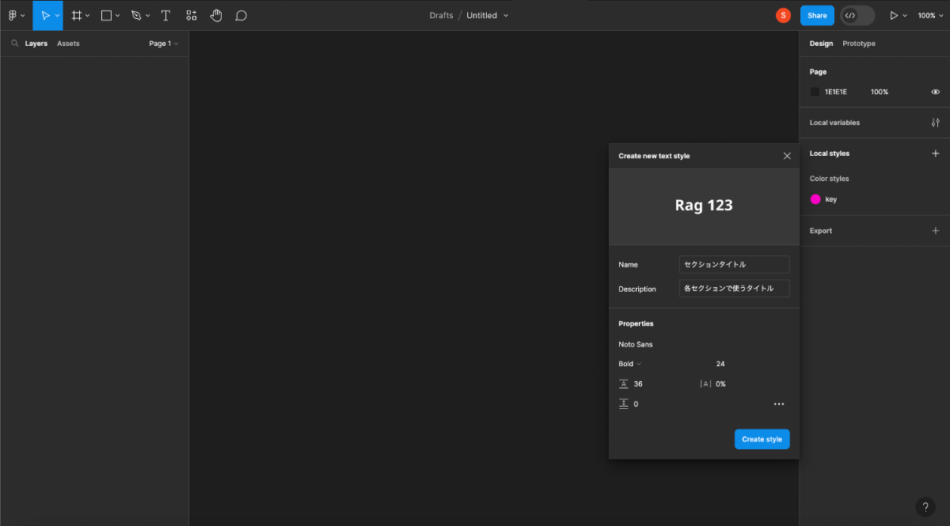Select the Comment tool
The width and height of the screenshot is (950, 526).
pos(241,15)
